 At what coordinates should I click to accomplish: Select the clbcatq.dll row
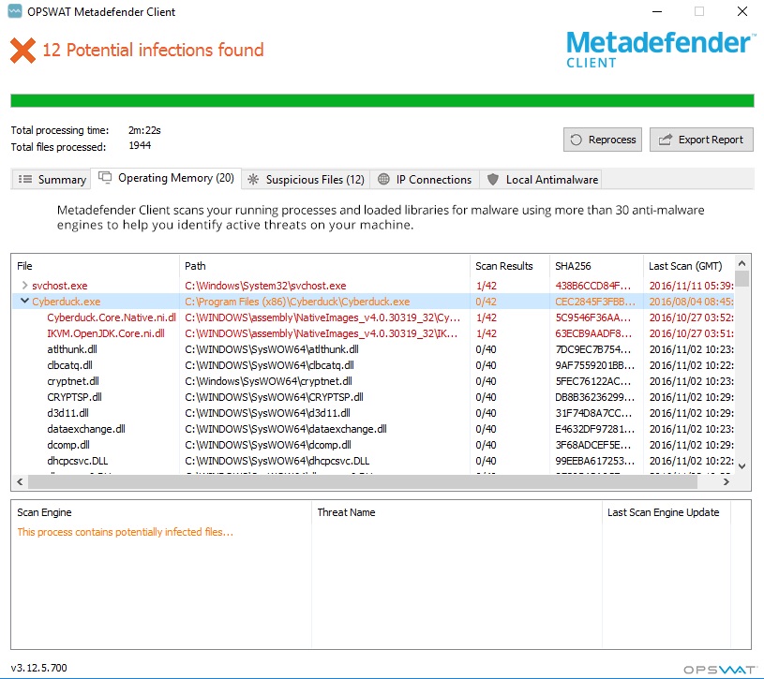click(x=373, y=365)
